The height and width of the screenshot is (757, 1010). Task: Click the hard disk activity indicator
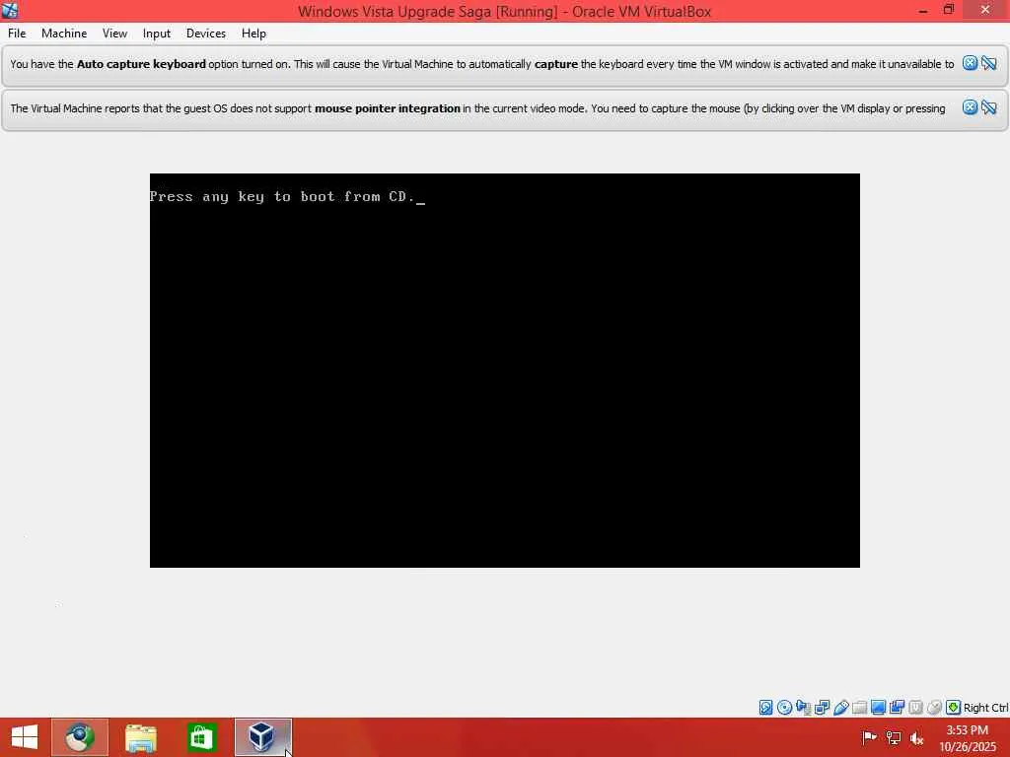[x=765, y=708]
